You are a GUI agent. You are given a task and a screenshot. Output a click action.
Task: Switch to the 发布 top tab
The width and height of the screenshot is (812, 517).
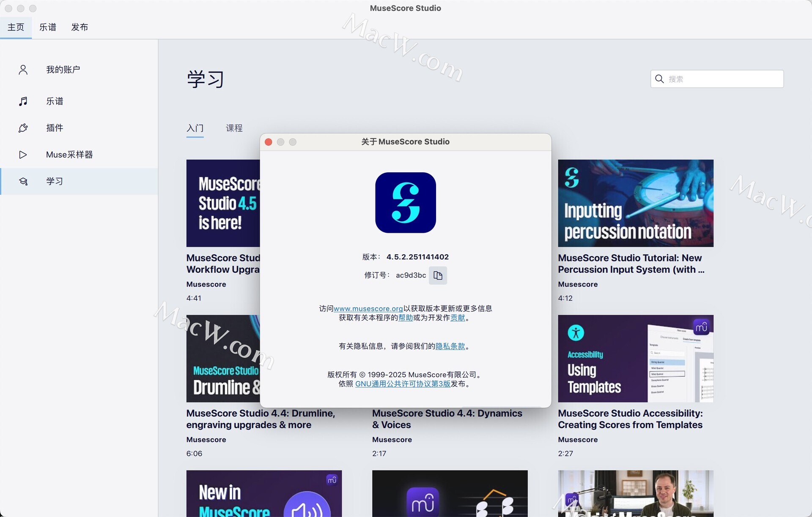pos(80,27)
